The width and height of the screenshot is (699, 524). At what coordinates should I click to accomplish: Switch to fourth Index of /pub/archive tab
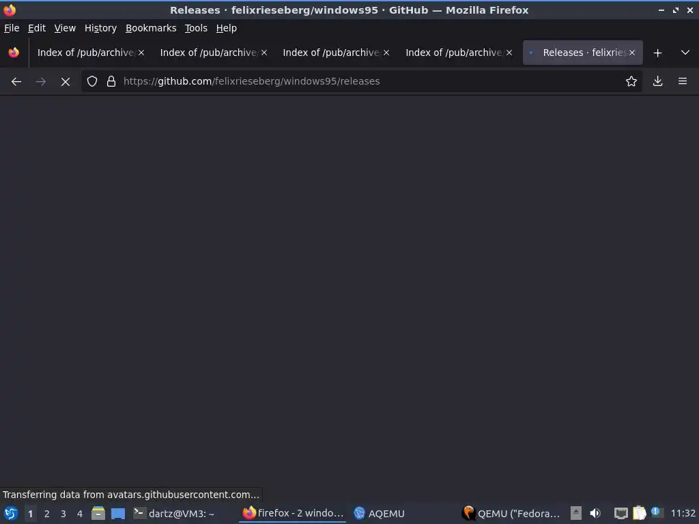(x=459, y=53)
